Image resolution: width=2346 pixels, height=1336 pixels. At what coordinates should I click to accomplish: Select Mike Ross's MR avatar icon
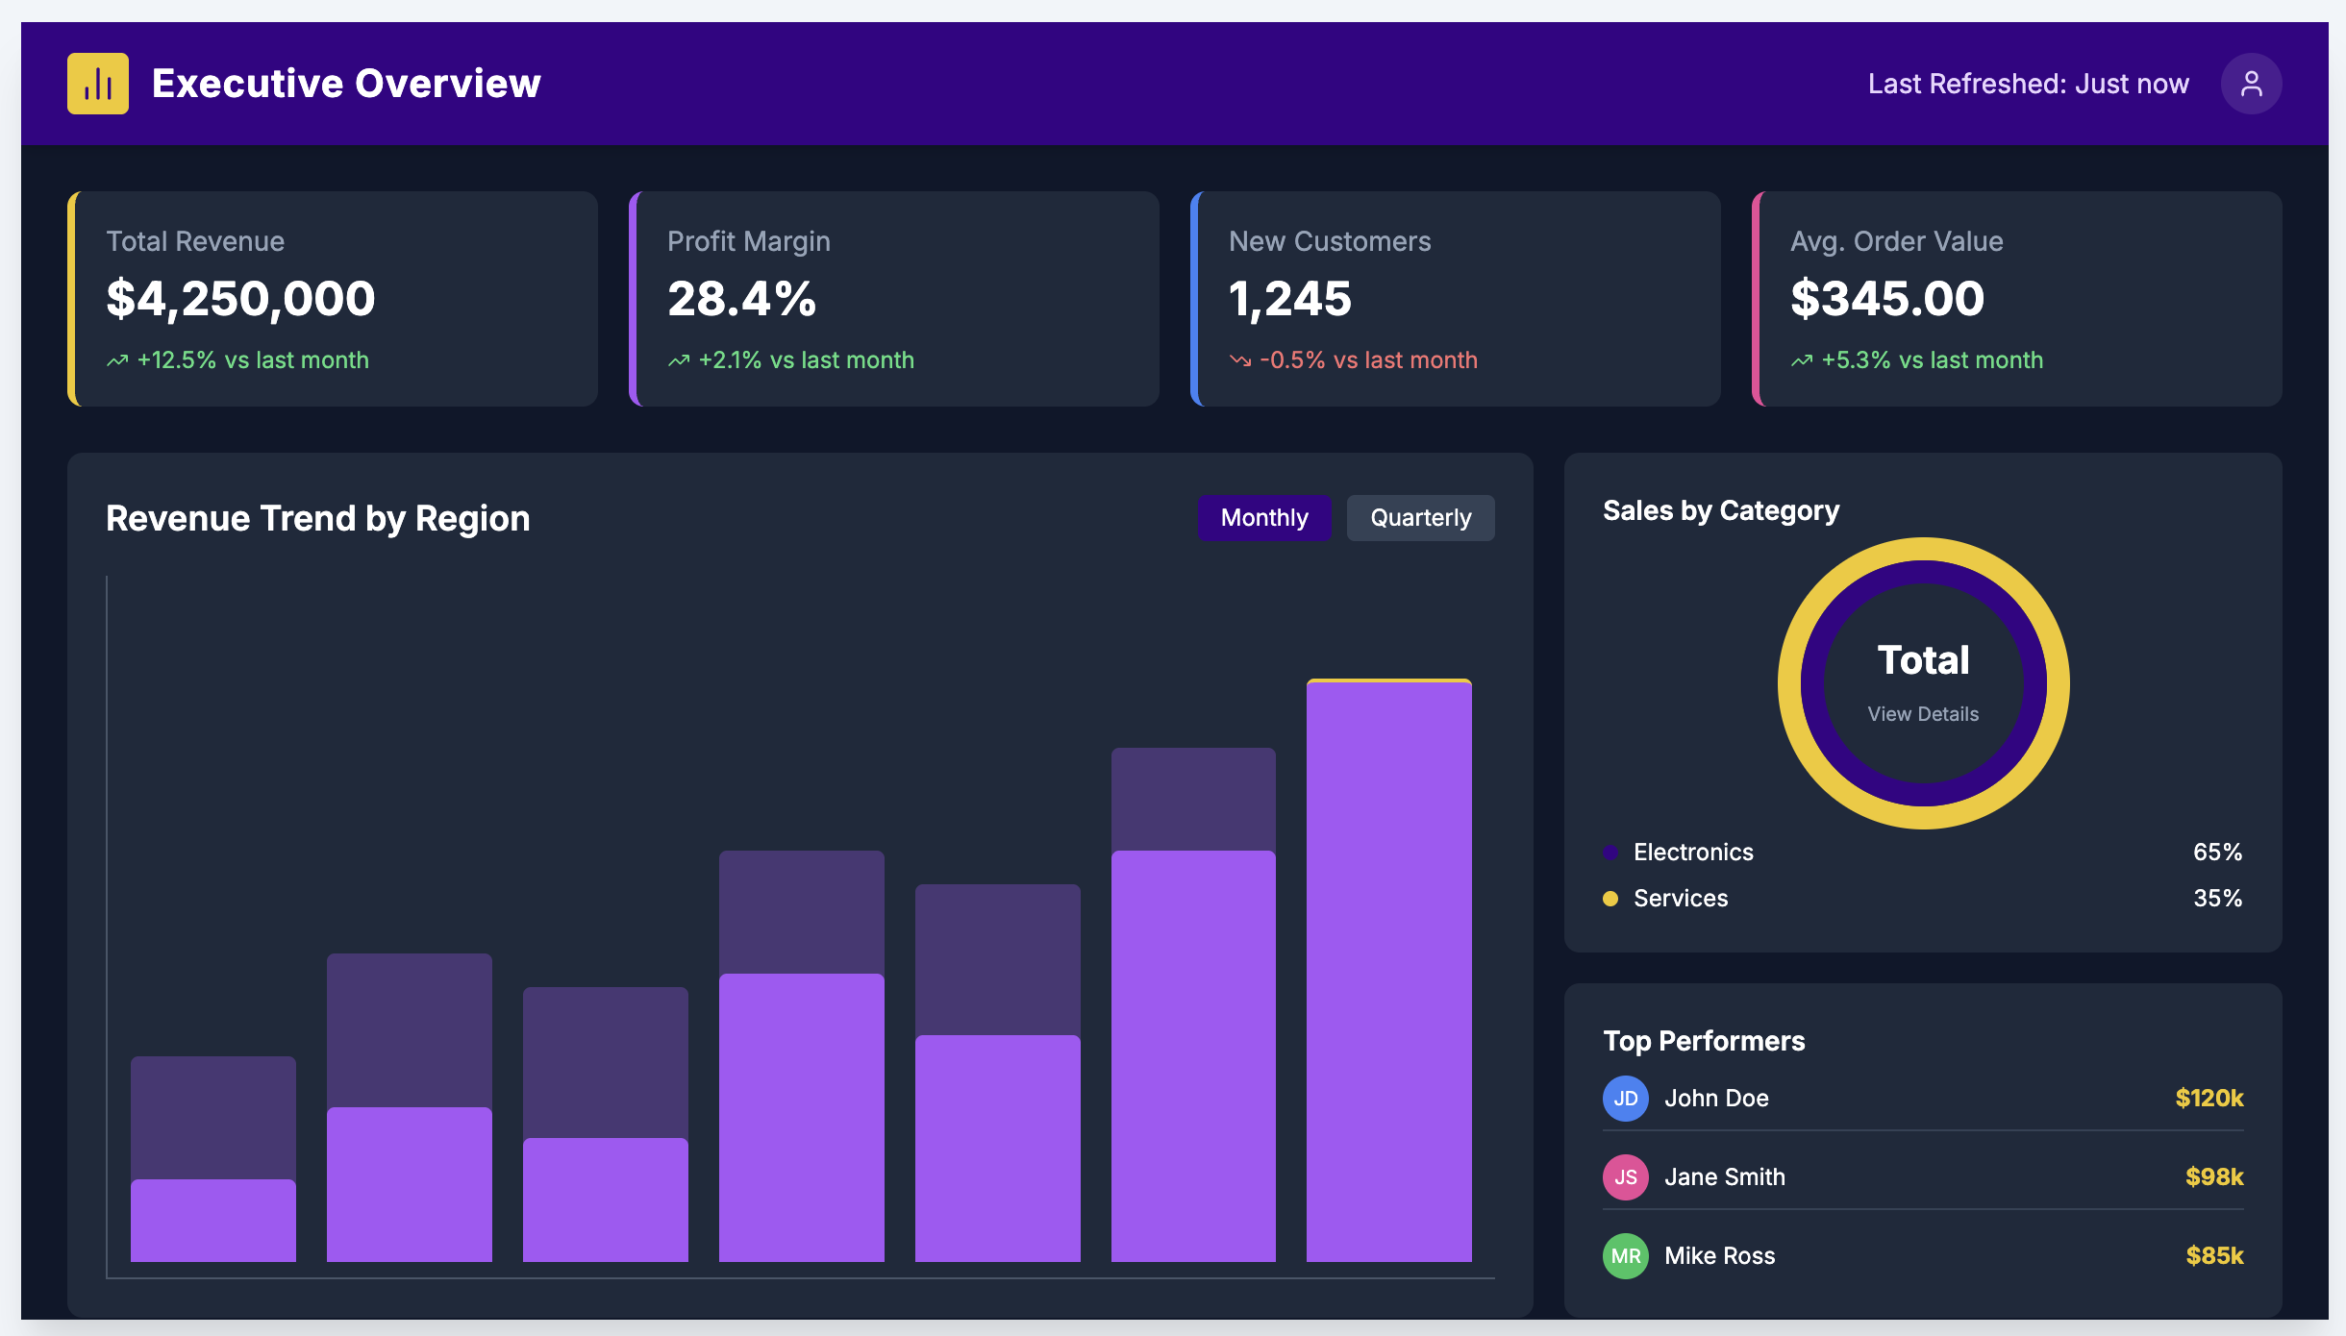tap(1625, 1255)
